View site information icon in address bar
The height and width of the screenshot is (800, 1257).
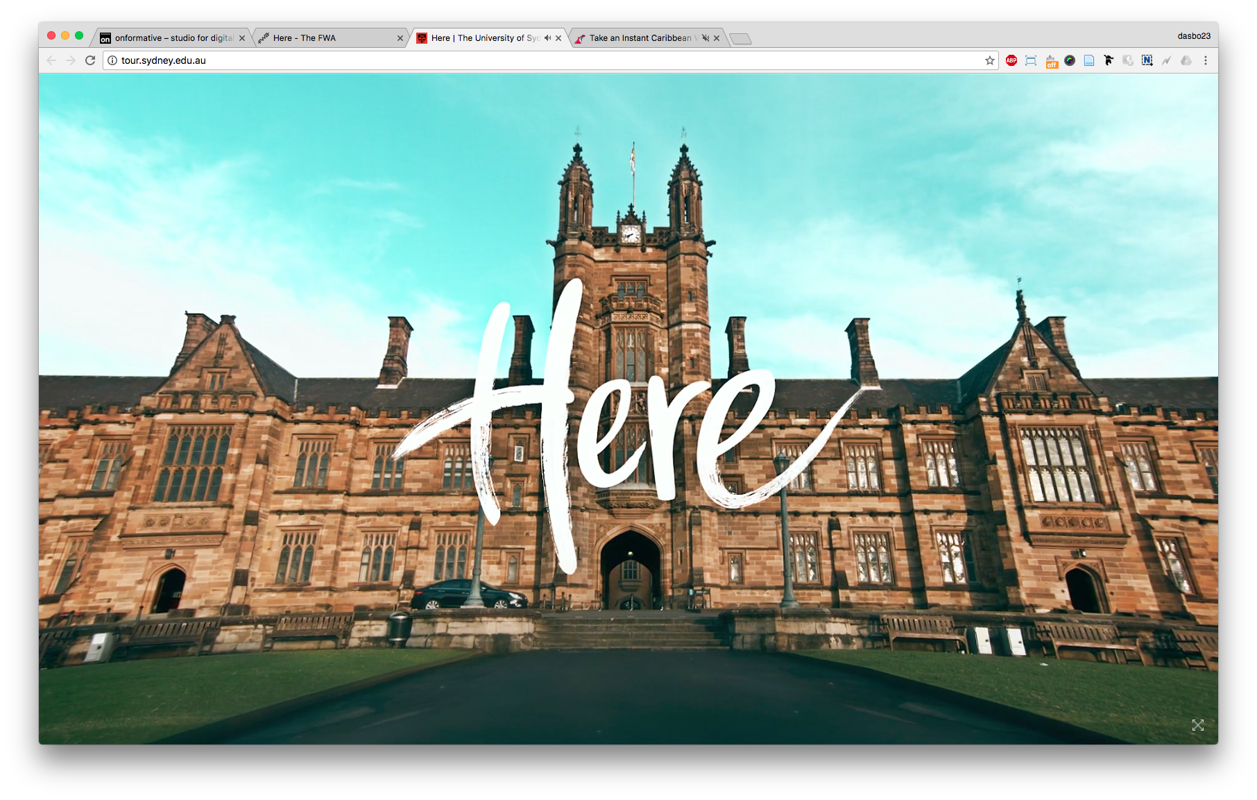pos(112,60)
